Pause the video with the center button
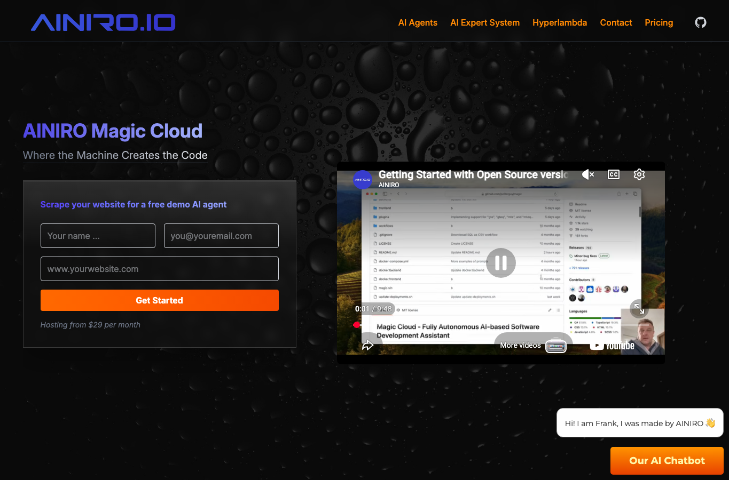This screenshot has width=729, height=480. 501,263
